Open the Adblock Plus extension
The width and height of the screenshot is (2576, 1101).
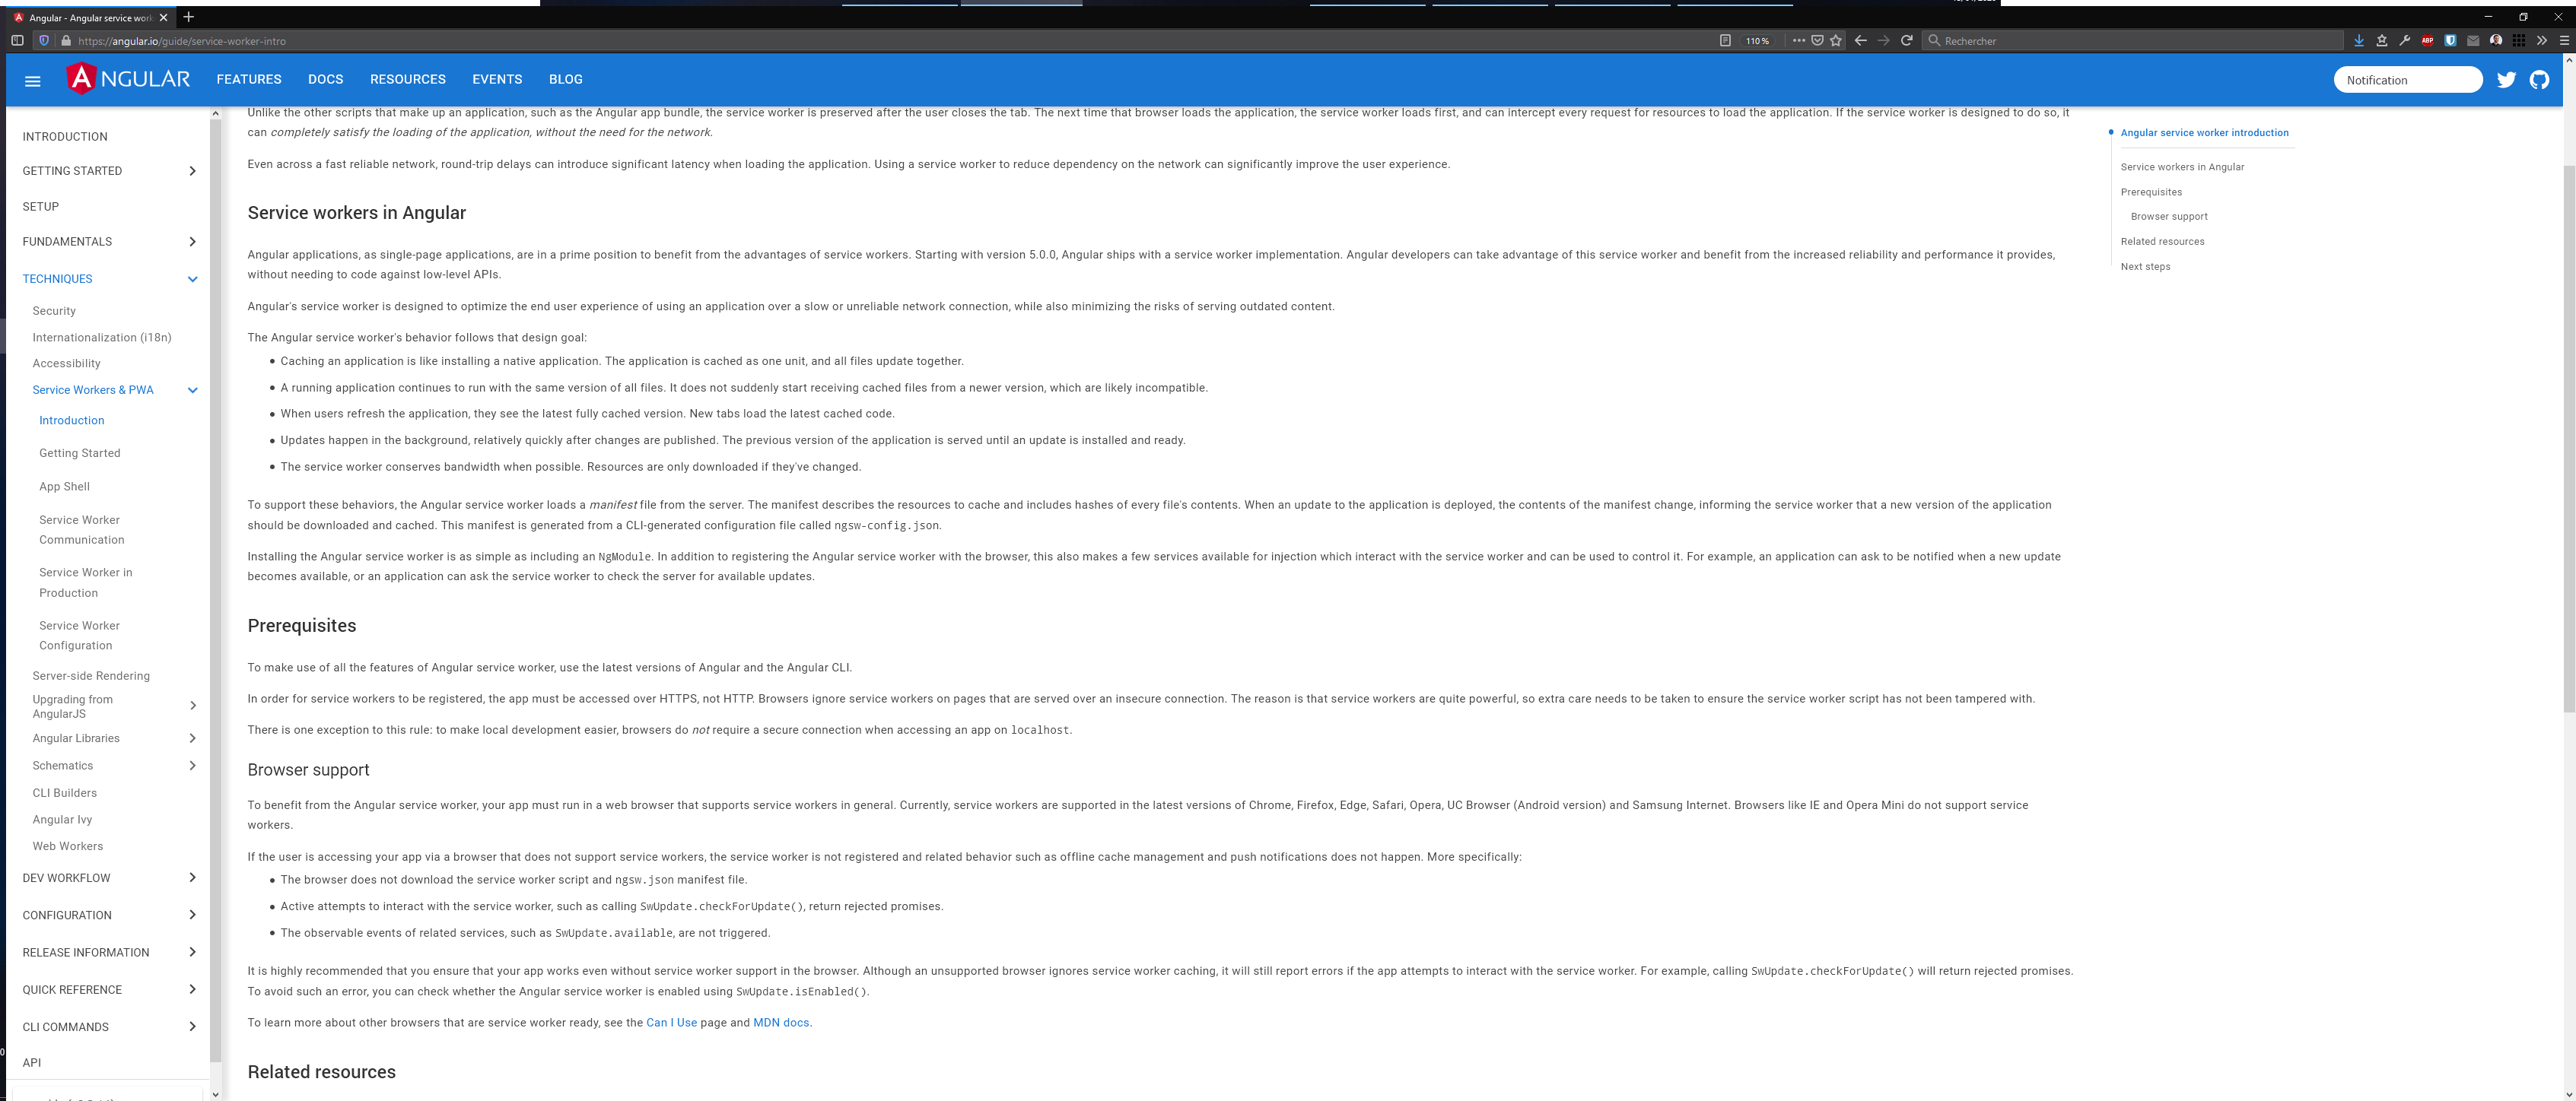click(2427, 41)
